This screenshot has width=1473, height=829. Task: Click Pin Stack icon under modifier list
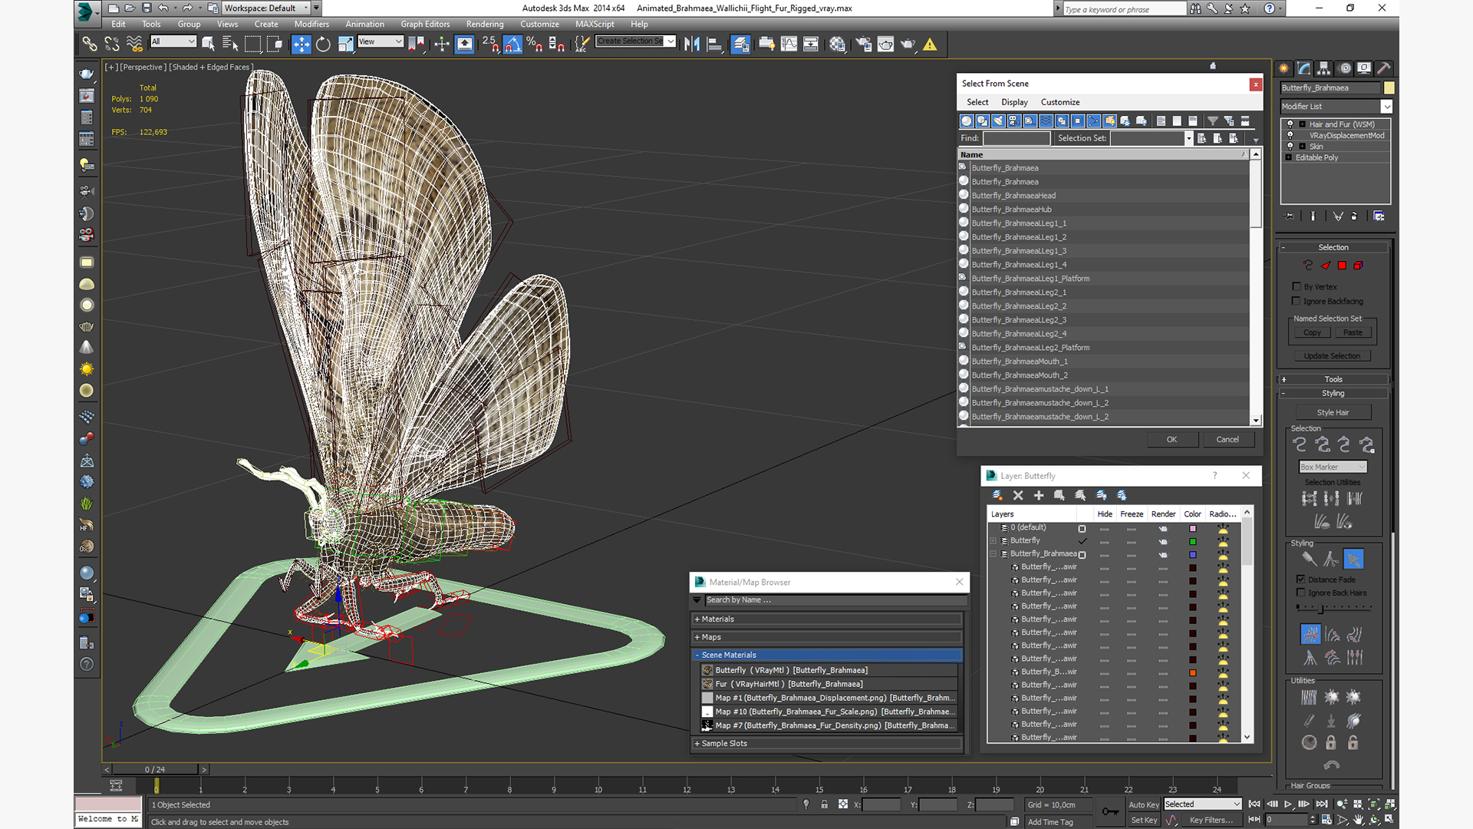1290,216
